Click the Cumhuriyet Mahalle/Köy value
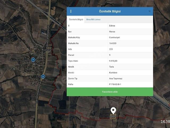This screenshot has width=170, height=128. tap(114, 37)
